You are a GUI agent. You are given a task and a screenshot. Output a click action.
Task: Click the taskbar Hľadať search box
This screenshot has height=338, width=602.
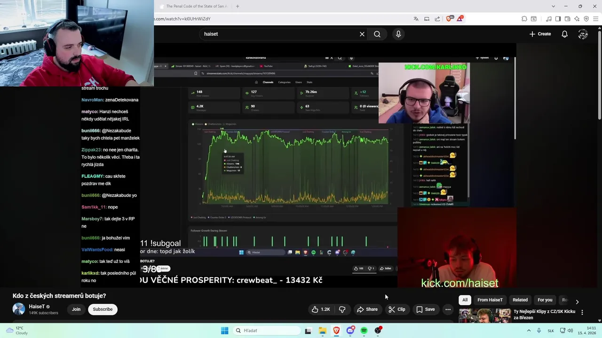point(266,330)
